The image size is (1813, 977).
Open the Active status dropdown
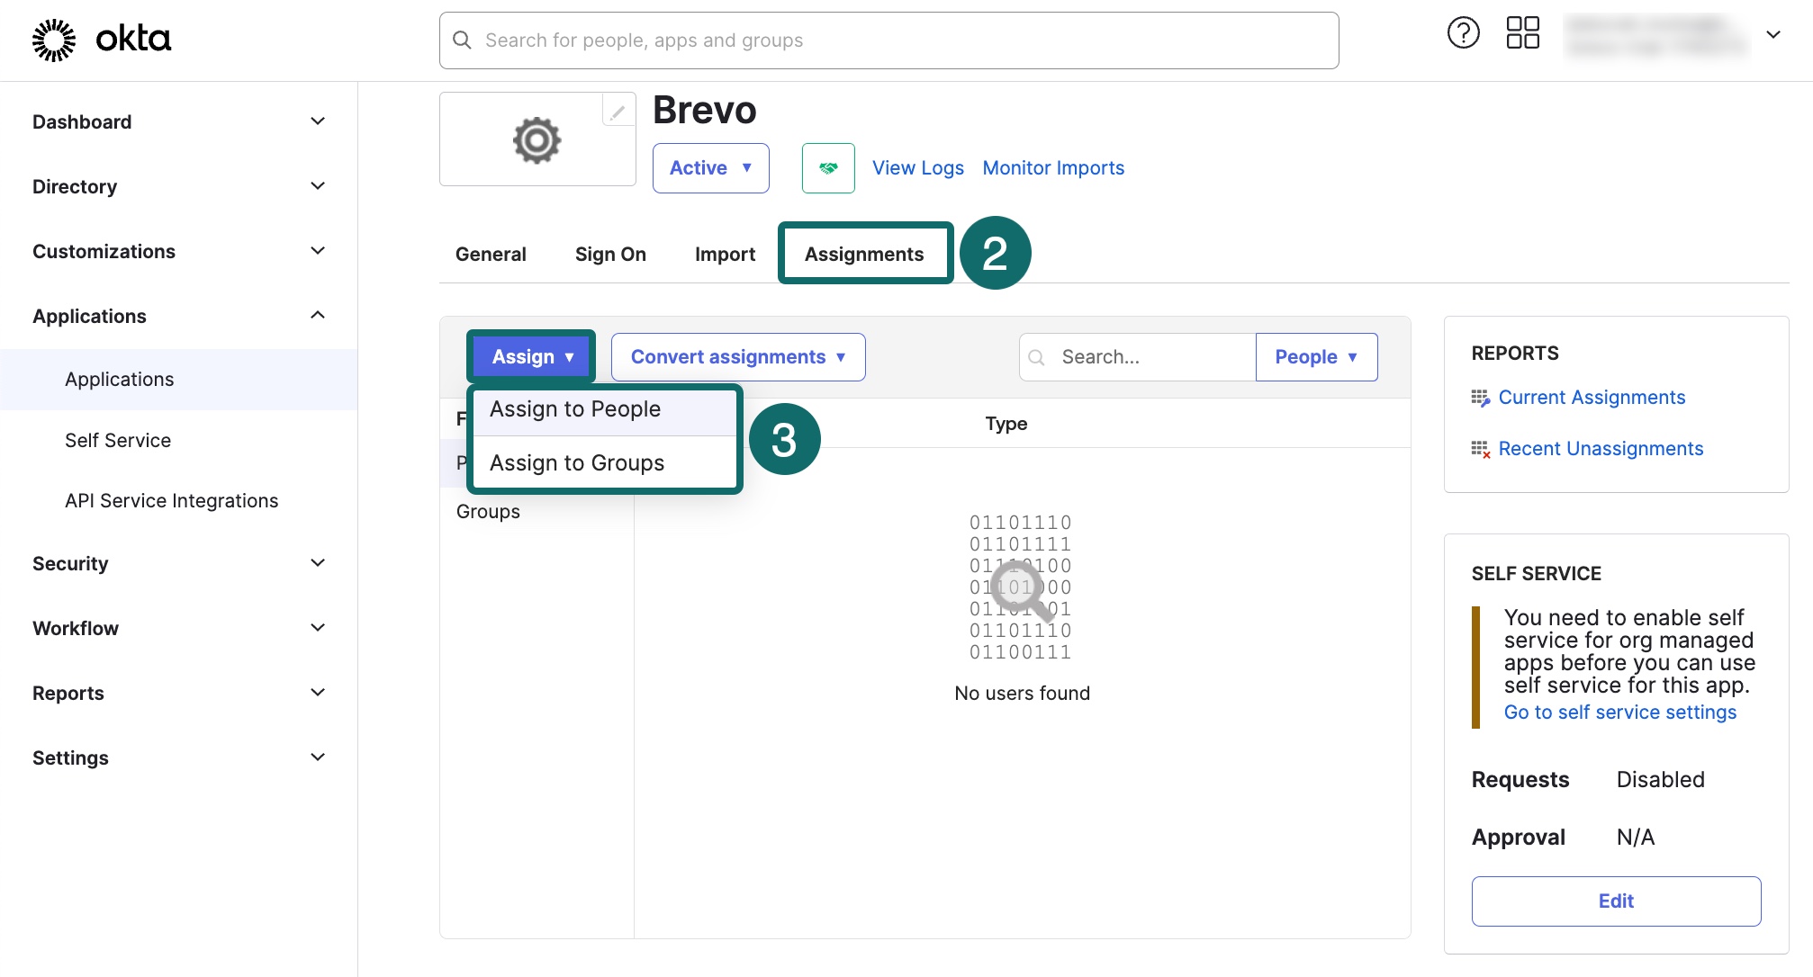click(710, 168)
